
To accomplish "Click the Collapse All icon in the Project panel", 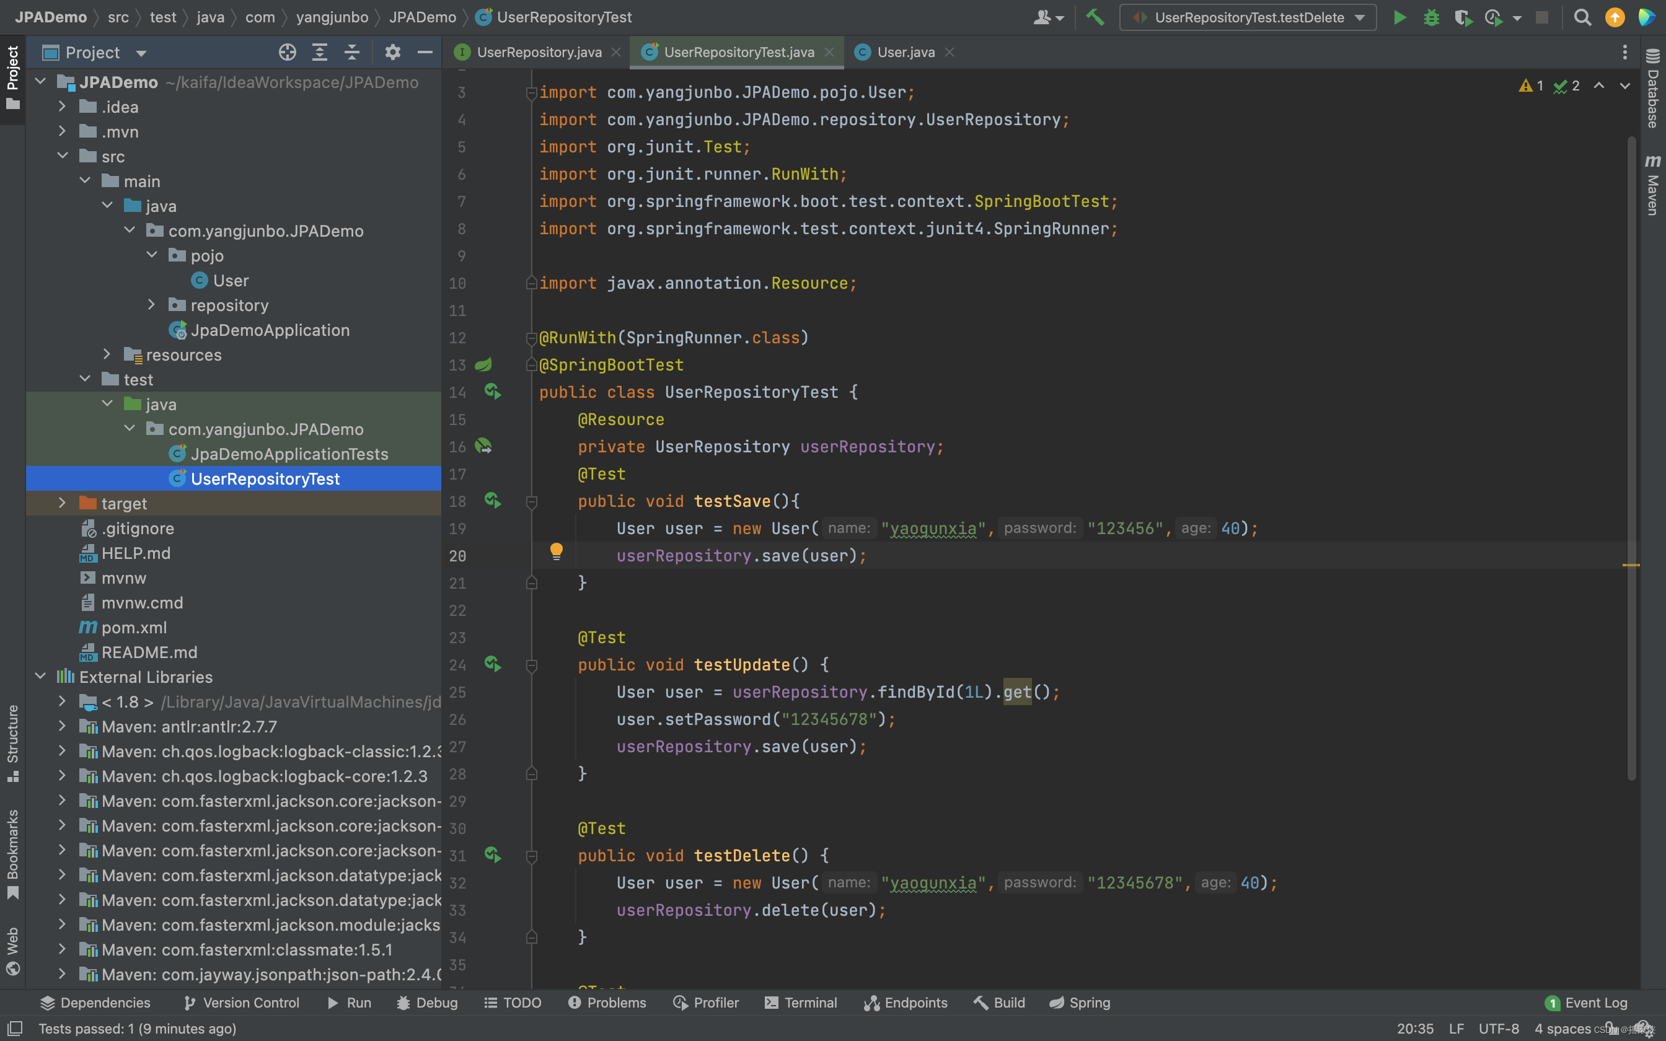I will [352, 52].
